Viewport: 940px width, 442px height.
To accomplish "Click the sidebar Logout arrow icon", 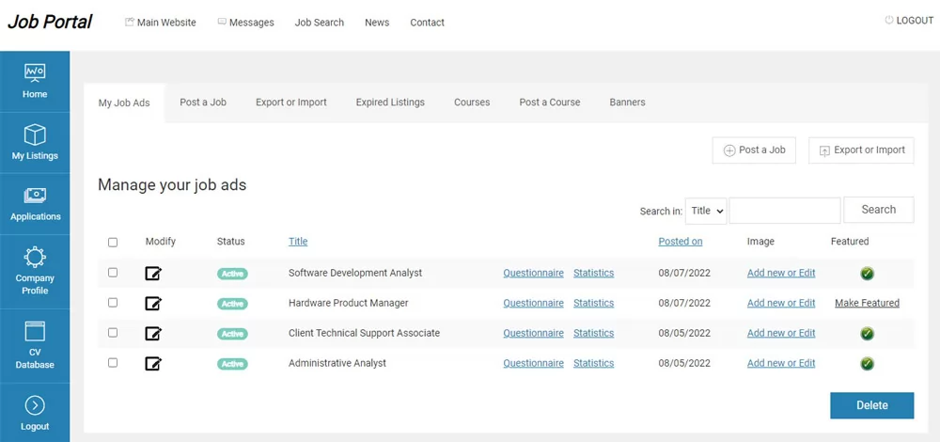I will pos(35,406).
